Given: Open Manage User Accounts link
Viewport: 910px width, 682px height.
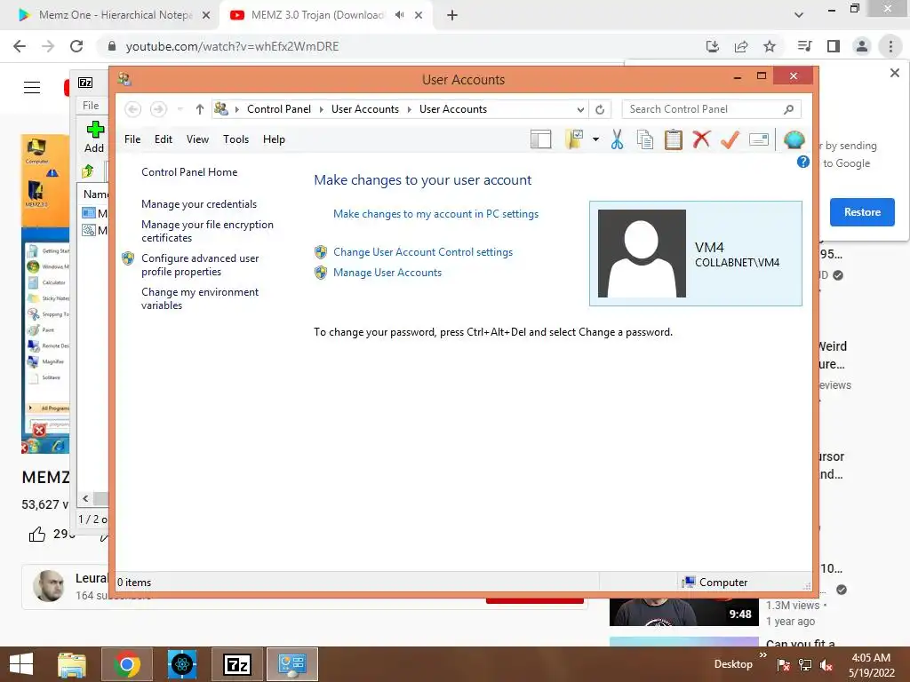Looking at the screenshot, I should 387,273.
